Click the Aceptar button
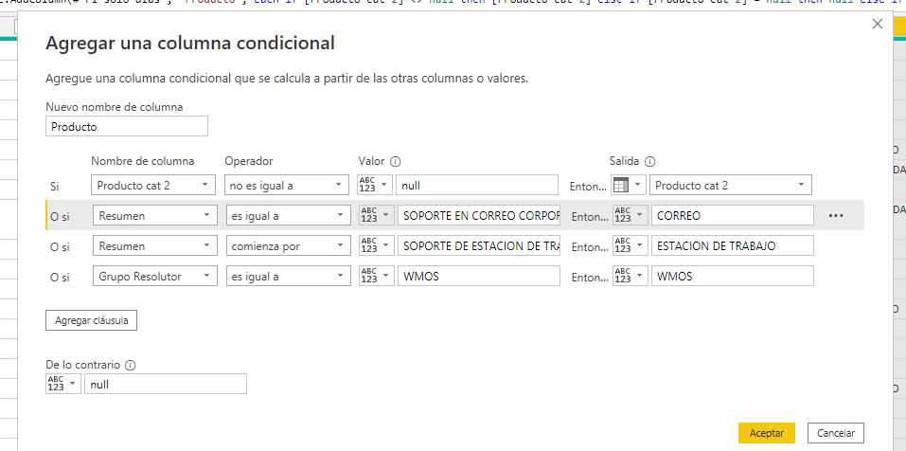Viewport: 906px width, 451px height. (x=766, y=433)
